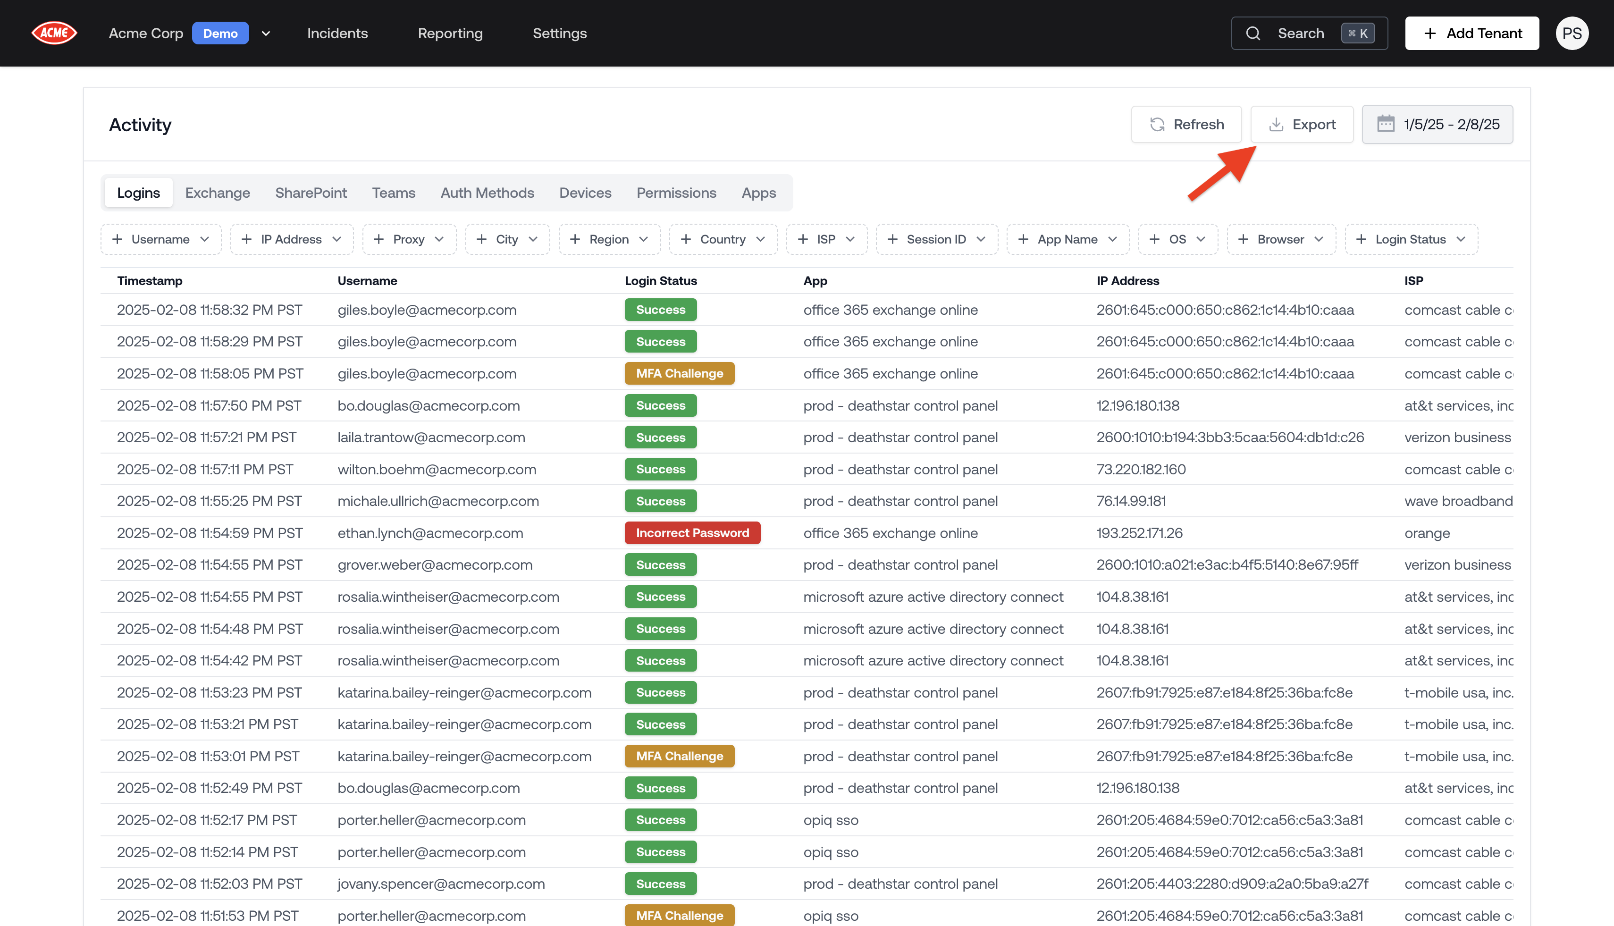Open the Country filter dropdown
This screenshot has height=926, width=1614.
coord(723,239)
